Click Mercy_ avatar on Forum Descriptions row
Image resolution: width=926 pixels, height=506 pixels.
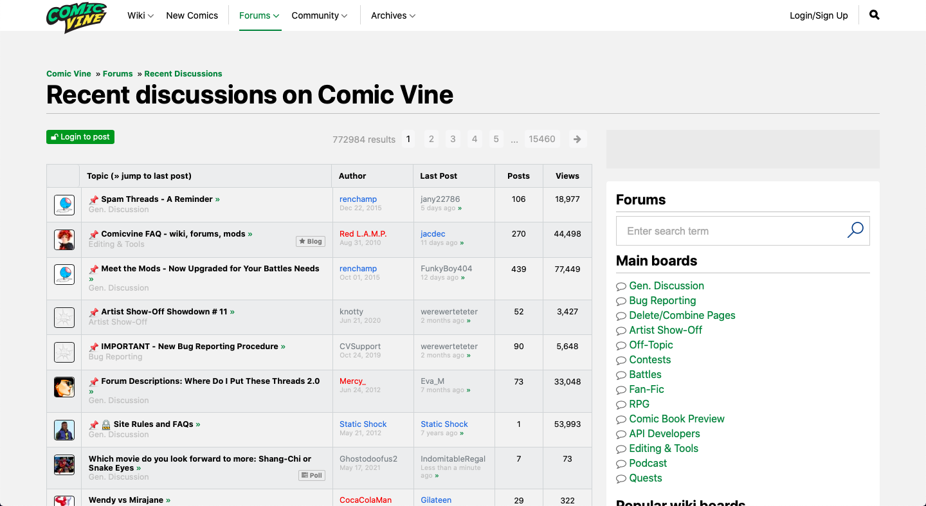64,387
